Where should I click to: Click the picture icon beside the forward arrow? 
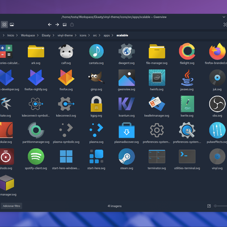(x=65, y=24)
